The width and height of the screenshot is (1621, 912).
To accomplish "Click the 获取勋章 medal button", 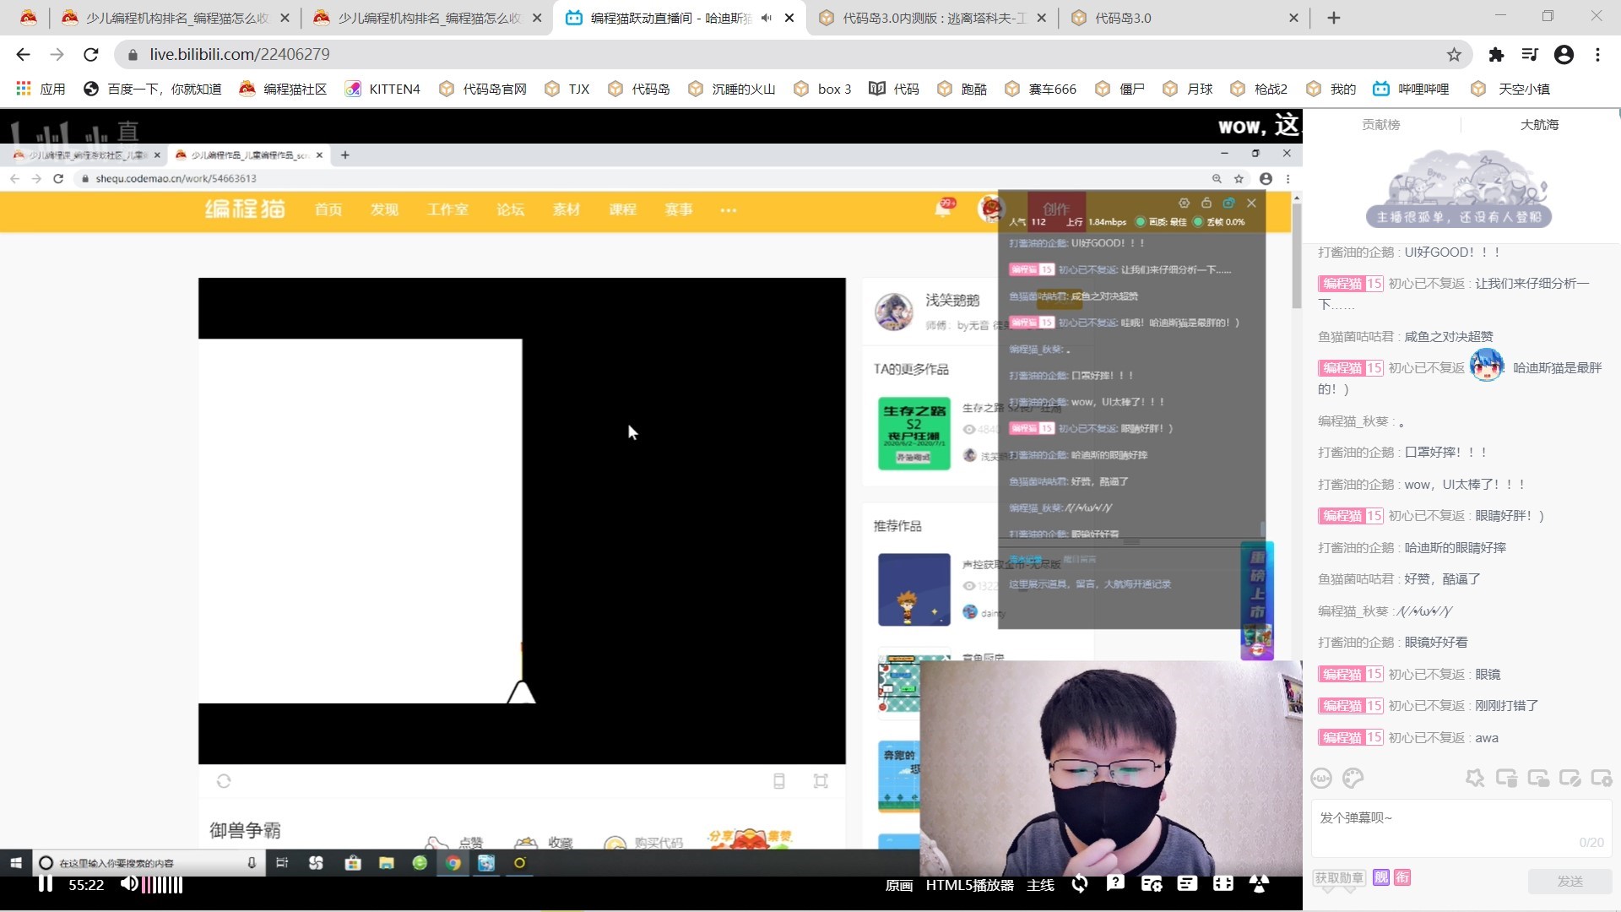I will (1339, 877).
